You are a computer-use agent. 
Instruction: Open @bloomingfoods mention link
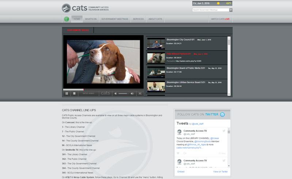tap(203, 141)
